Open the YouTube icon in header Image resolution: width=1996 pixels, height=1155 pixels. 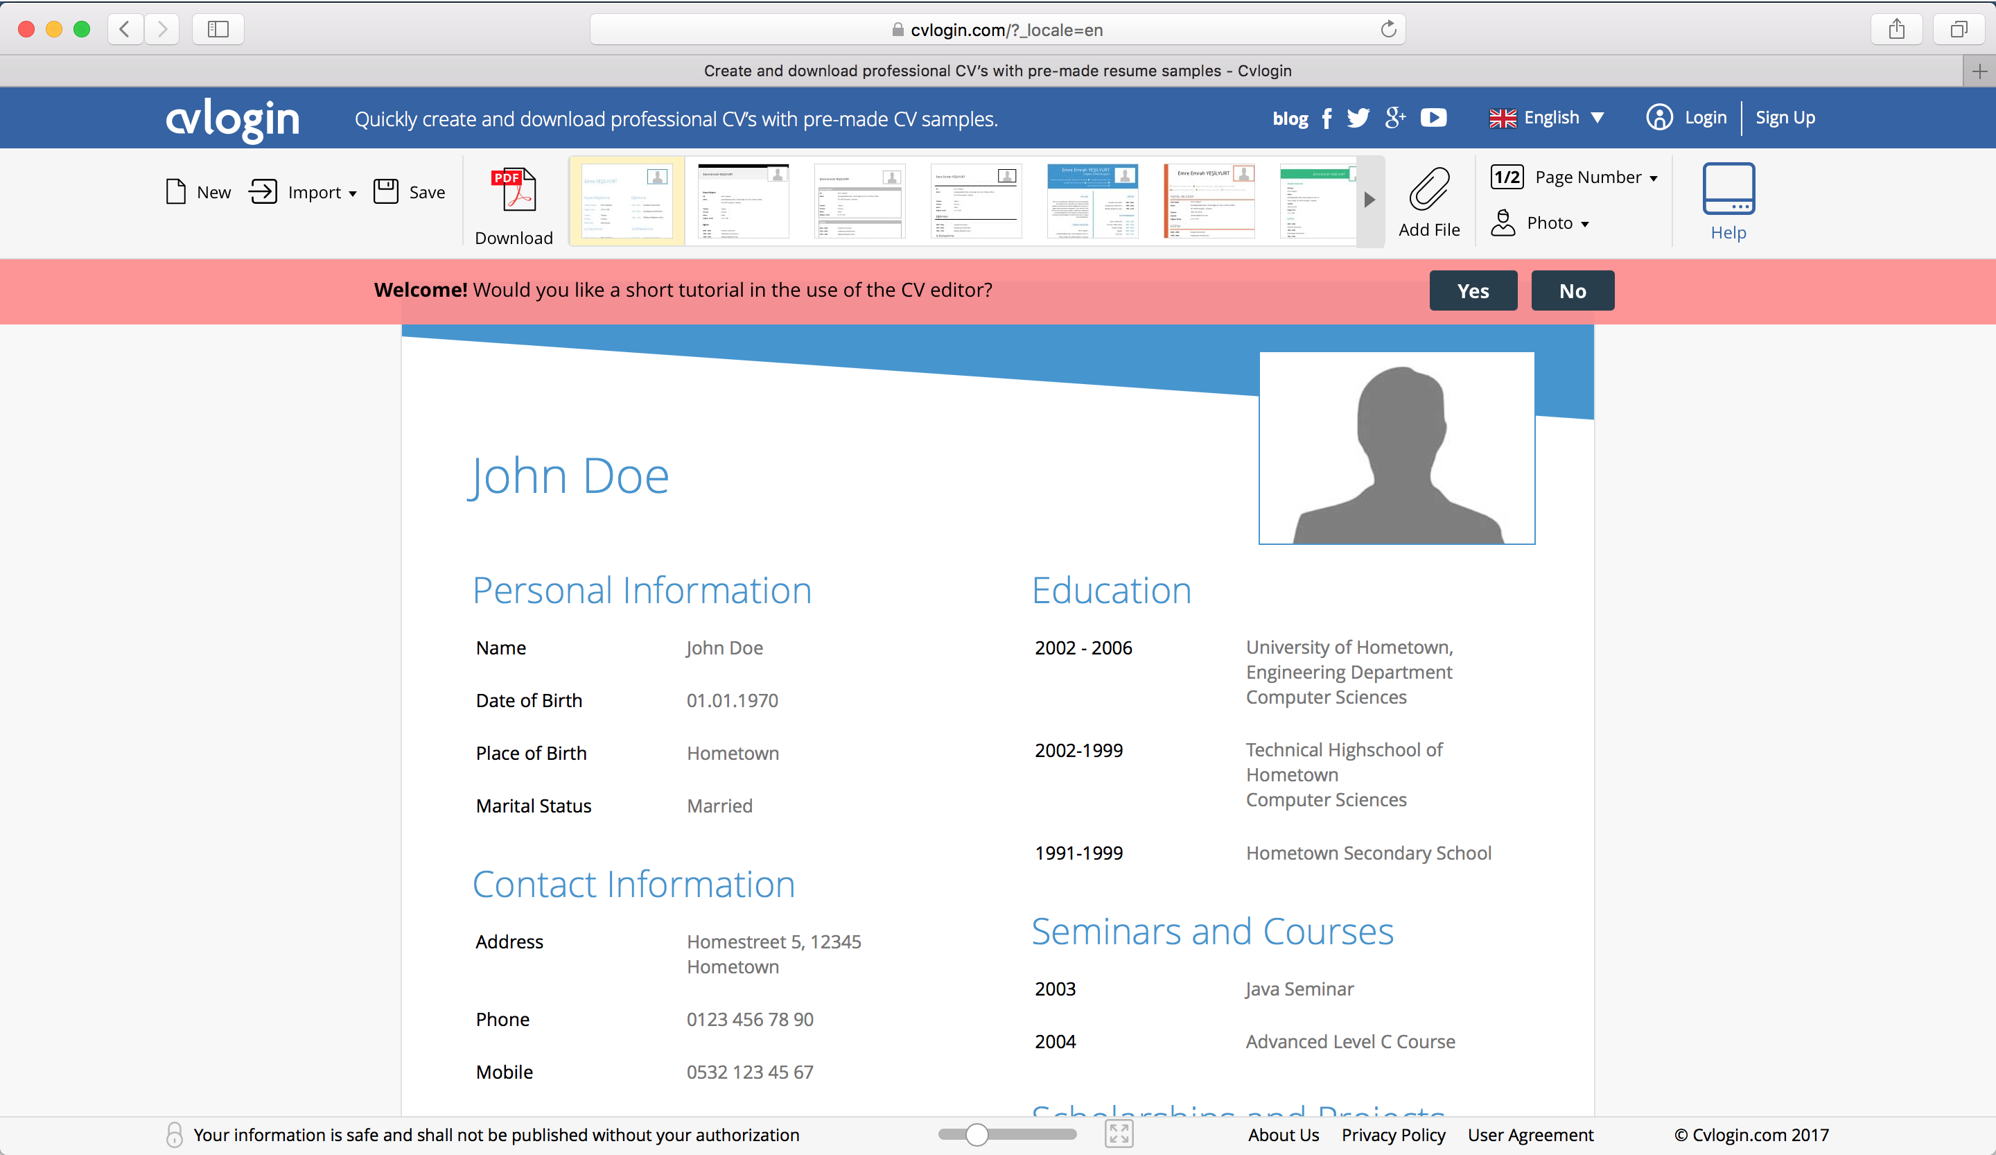click(x=1433, y=118)
